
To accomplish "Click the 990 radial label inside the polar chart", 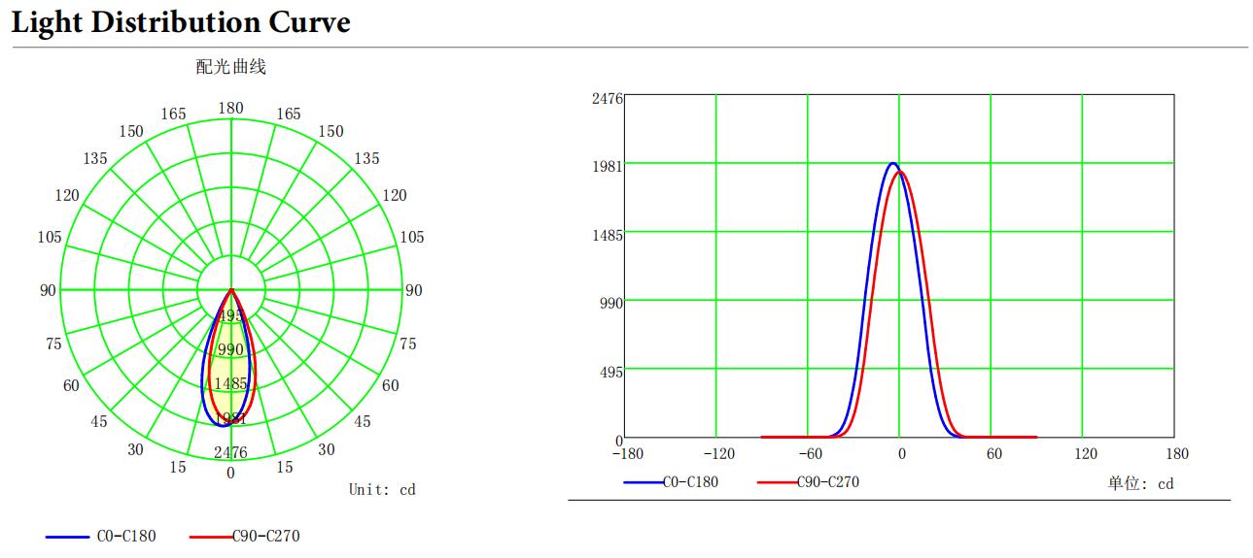I will pyautogui.click(x=230, y=350).
